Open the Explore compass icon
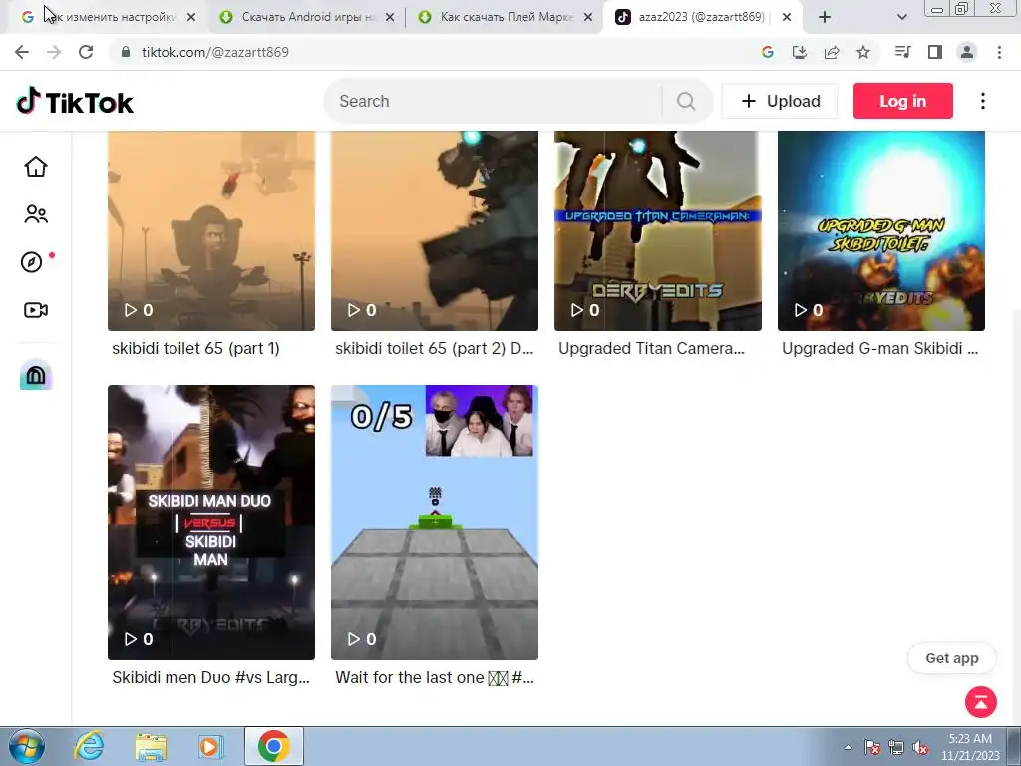This screenshot has height=766, width=1021. [32, 262]
